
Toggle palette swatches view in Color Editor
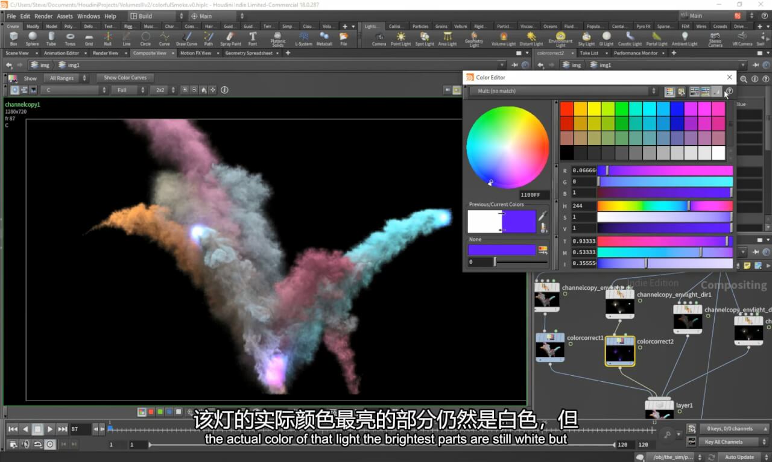click(x=669, y=92)
